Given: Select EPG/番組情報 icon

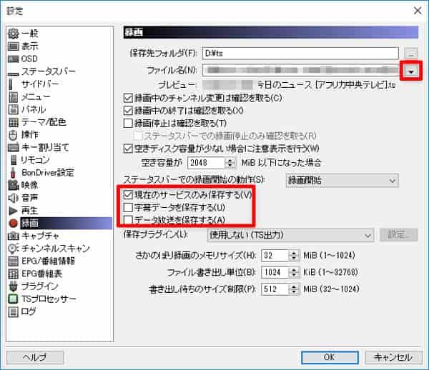Looking at the screenshot, I should [13, 261].
